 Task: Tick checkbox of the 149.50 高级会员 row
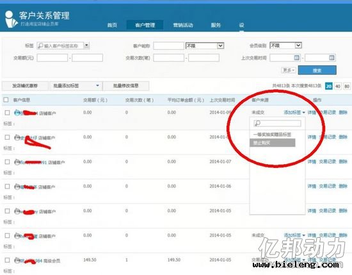(x=7, y=260)
